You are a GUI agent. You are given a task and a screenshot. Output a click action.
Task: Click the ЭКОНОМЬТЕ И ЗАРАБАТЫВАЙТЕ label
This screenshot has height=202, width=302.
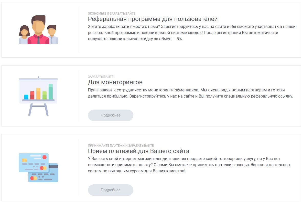pyautogui.click(x=111, y=13)
